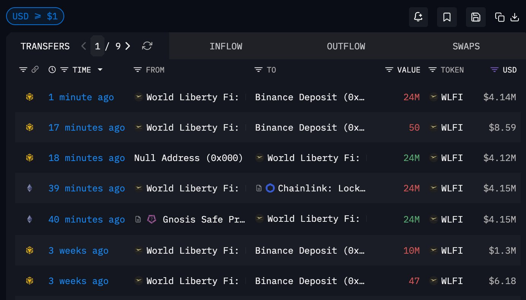Click the copy icon
Image resolution: width=526 pixels, height=300 pixels.
pyautogui.click(x=499, y=17)
